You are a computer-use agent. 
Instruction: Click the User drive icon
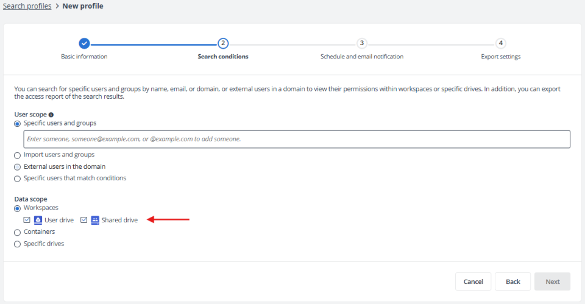[38, 220]
